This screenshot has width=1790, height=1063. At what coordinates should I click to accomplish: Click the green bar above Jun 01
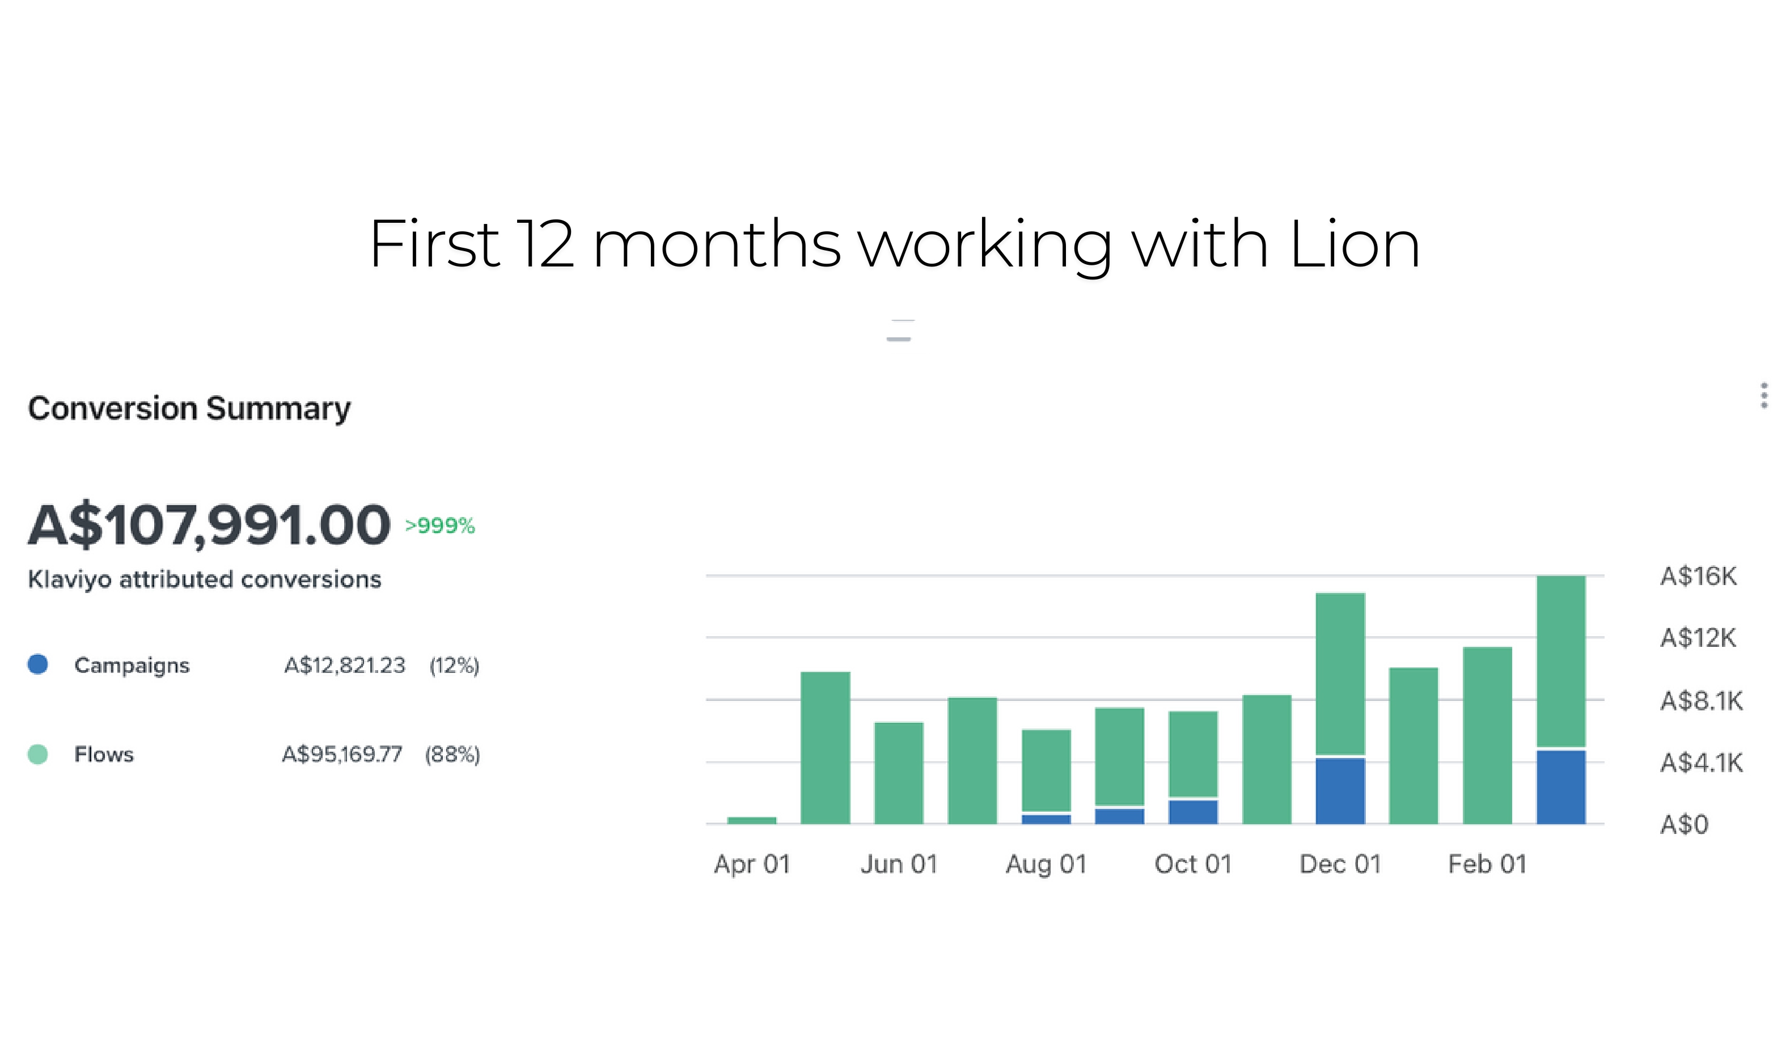pyautogui.click(x=899, y=773)
